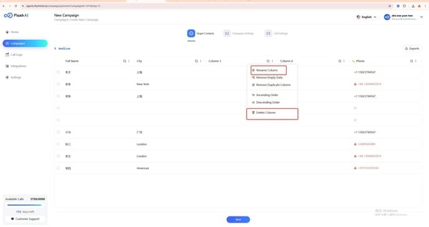The image size is (429, 227).
Task: Open the browser extensions icon
Action: [x=404, y=6]
